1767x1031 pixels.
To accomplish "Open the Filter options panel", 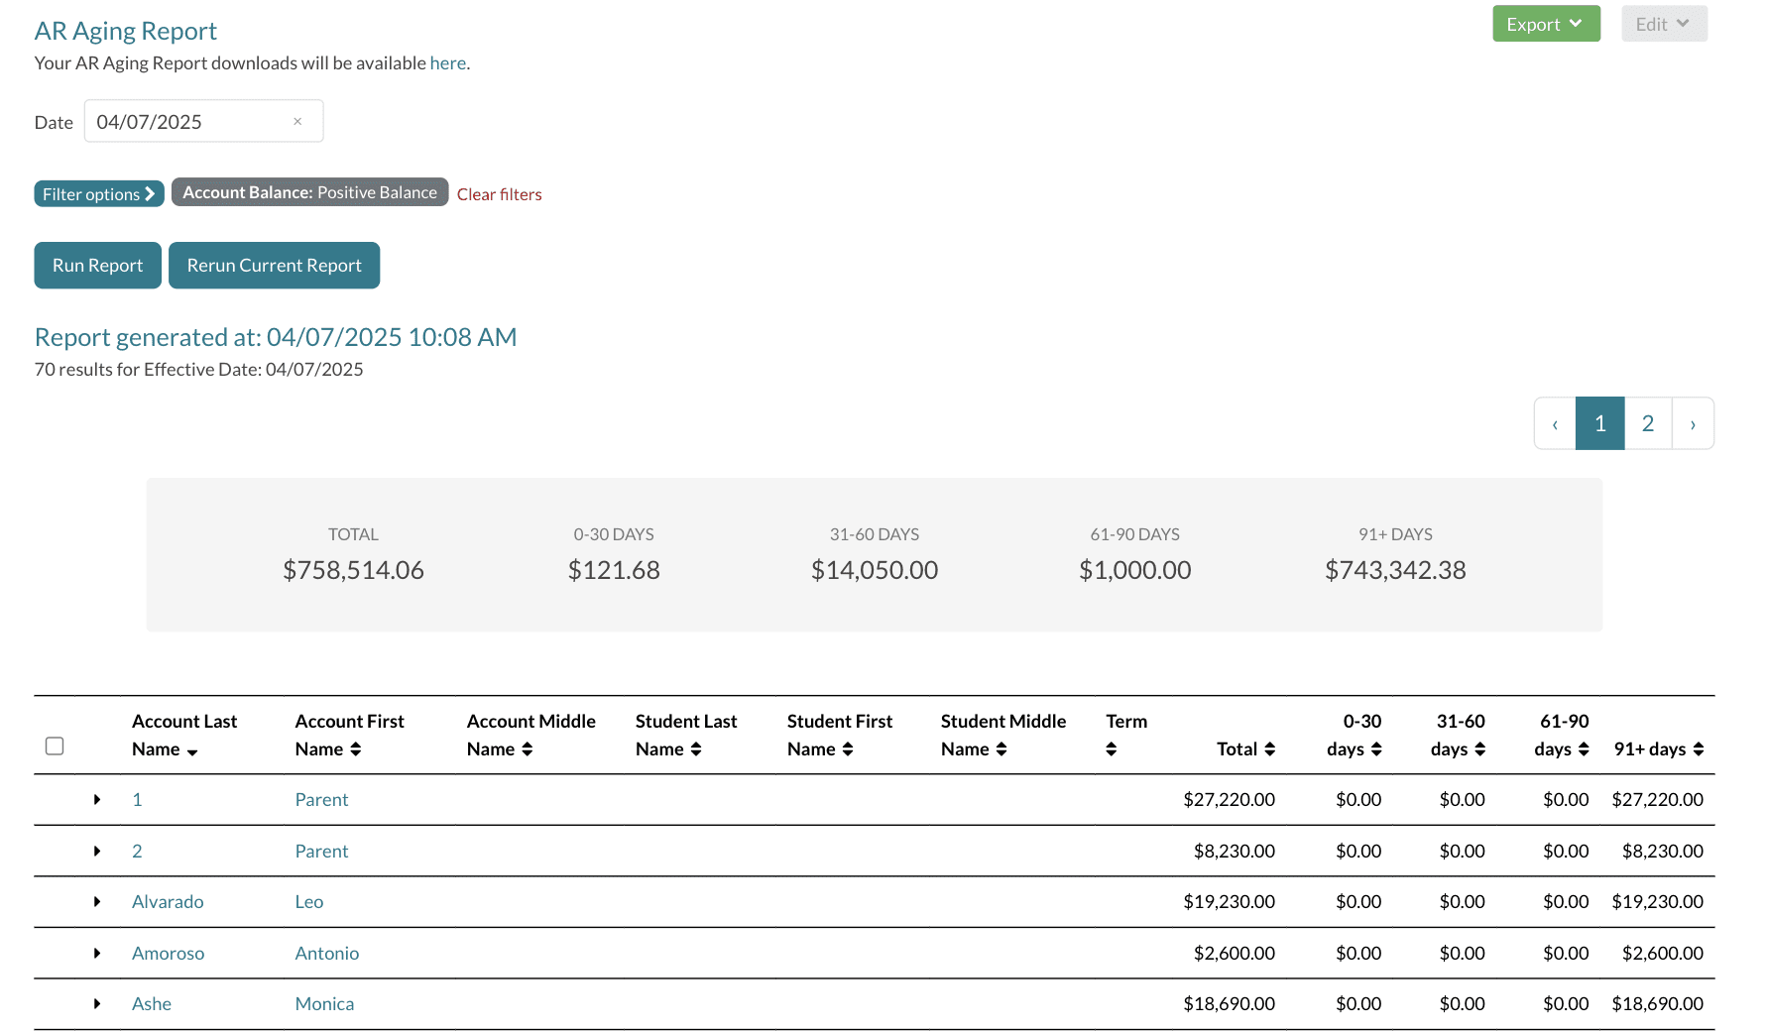I will tap(98, 194).
